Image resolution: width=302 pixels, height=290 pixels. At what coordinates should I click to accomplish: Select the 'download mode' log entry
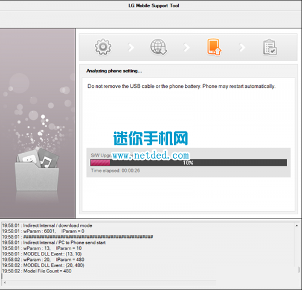tap(47, 226)
